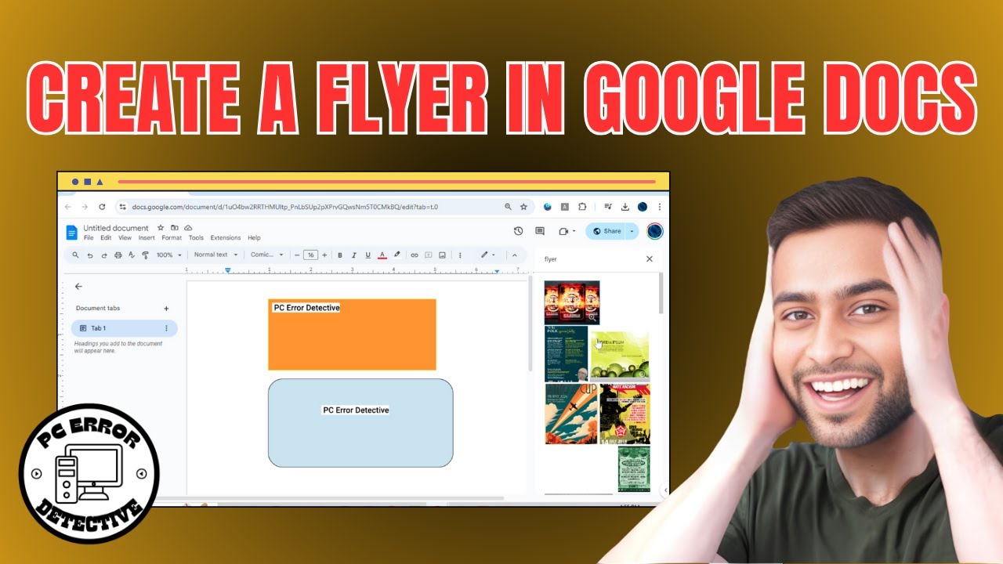1003x564 pixels.
Task: Select the yellow Hate Racism flyer thumbnail
Action: (x=625, y=414)
